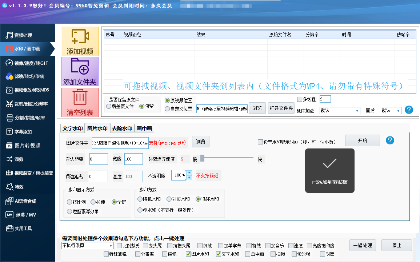420x262 pixels.
Task: Click the 开始 start button
Action: click(362, 140)
